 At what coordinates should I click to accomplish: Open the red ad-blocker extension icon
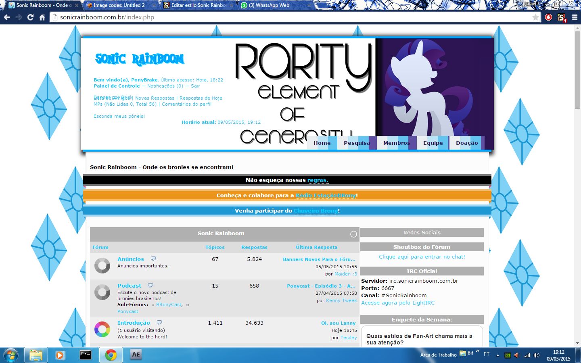point(549,17)
